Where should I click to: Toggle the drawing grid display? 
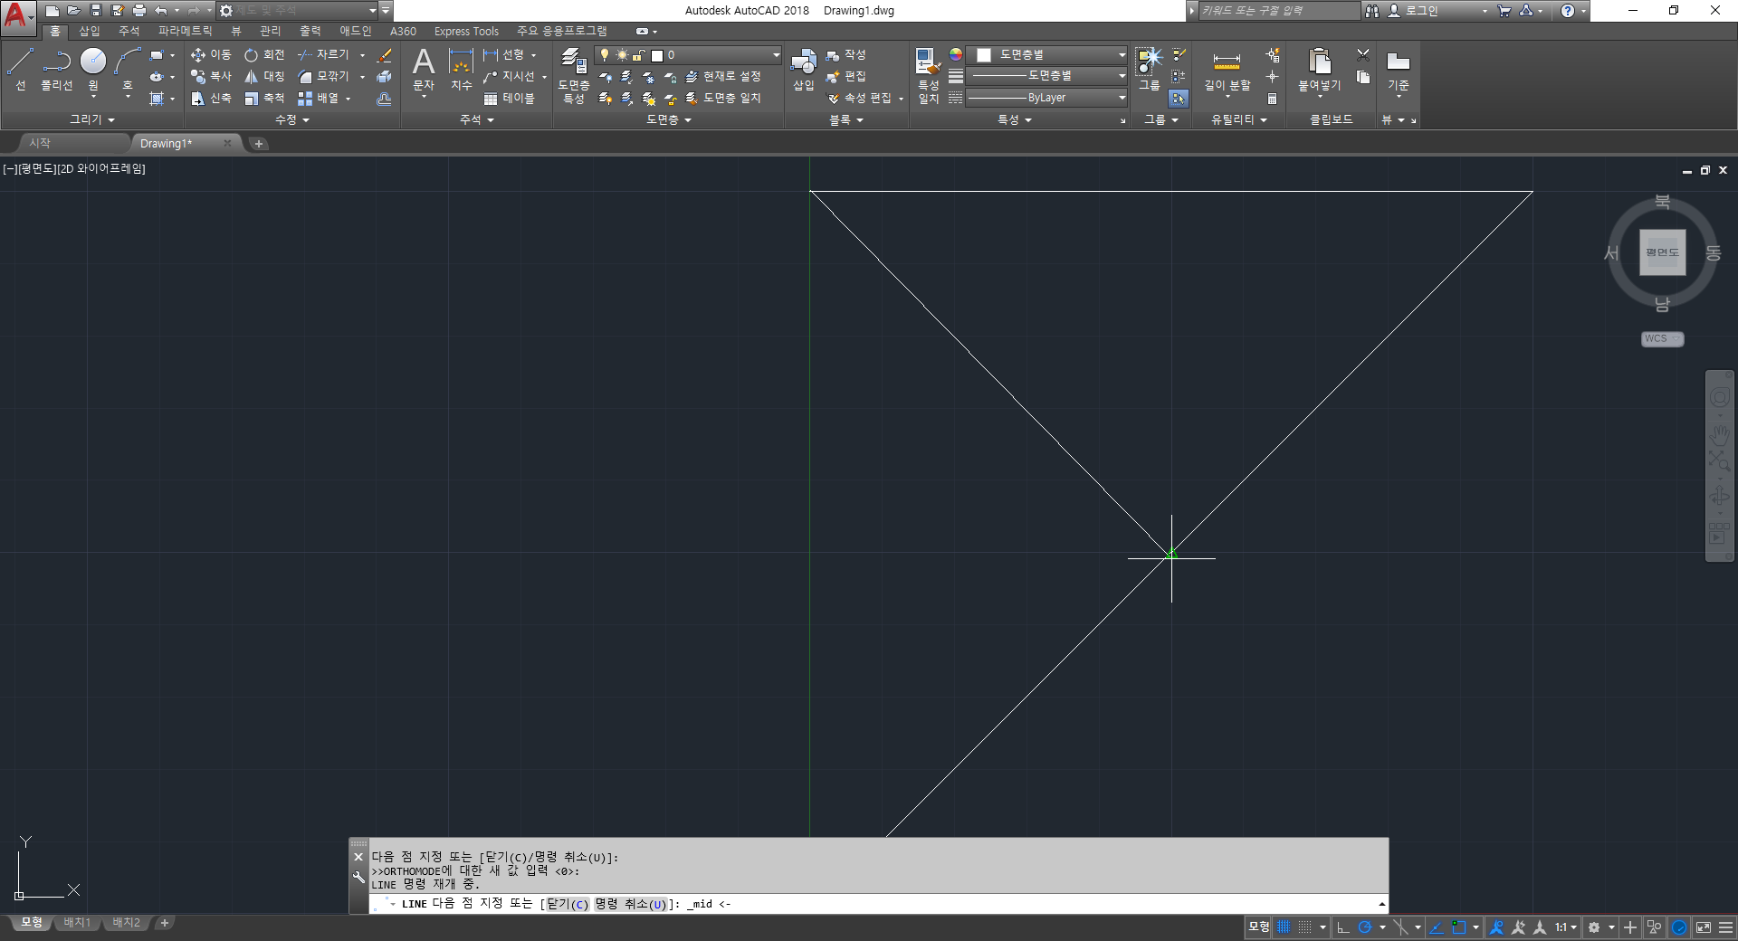(x=1284, y=927)
